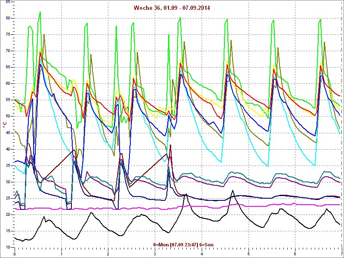The image size is (344, 258).
Task: Select the day 5 label on the time axis
Action: 249,254
